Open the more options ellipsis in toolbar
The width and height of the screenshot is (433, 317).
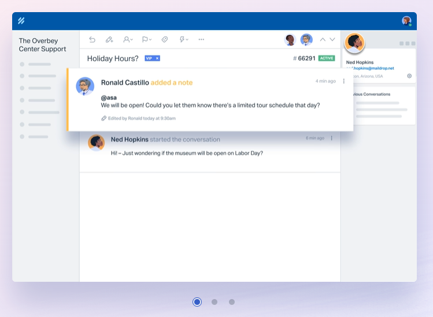[201, 39]
